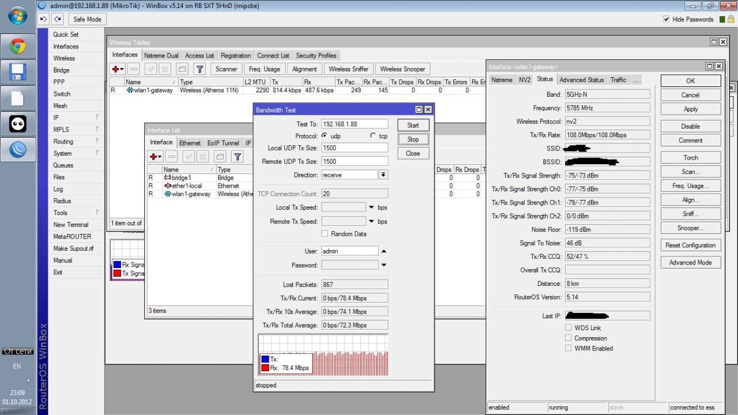Toggle the Hide Passwords checkbox
Screen dimensions: 738x415
click(x=667, y=19)
